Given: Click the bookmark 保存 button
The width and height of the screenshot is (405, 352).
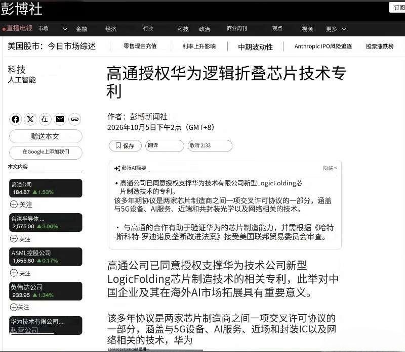Looking at the screenshot, I should click(125, 146).
